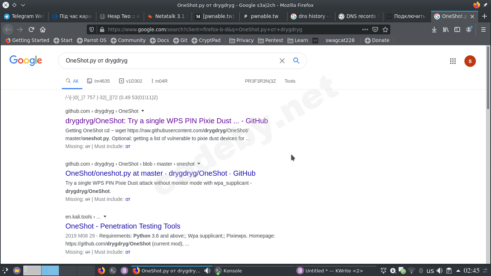Open the Firefox hamburger menu
The image size is (491, 276).
click(x=483, y=29)
